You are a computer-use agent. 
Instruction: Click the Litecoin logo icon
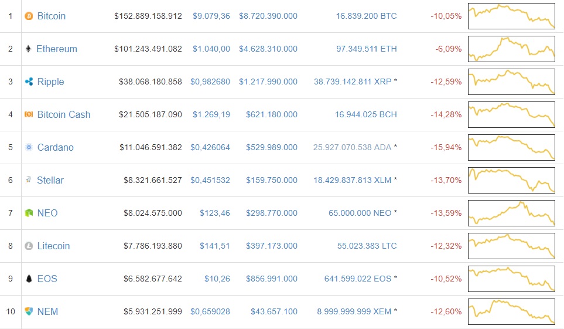pyautogui.click(x=29, y=246)
